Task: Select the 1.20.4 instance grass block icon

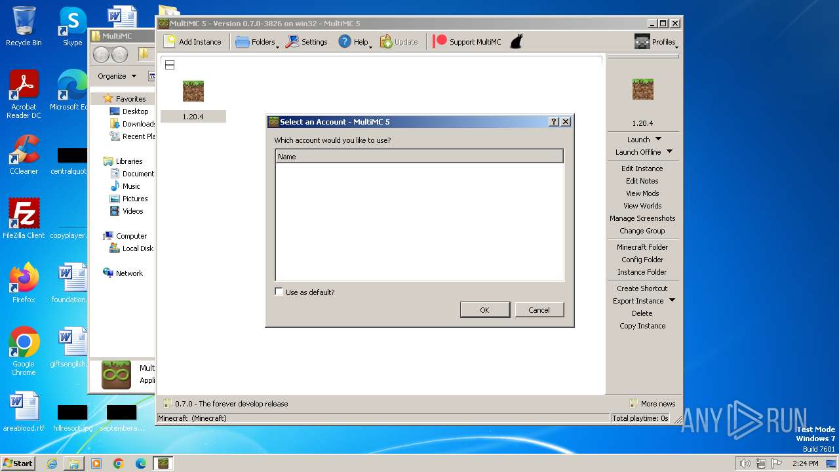Action: [193, 91]
